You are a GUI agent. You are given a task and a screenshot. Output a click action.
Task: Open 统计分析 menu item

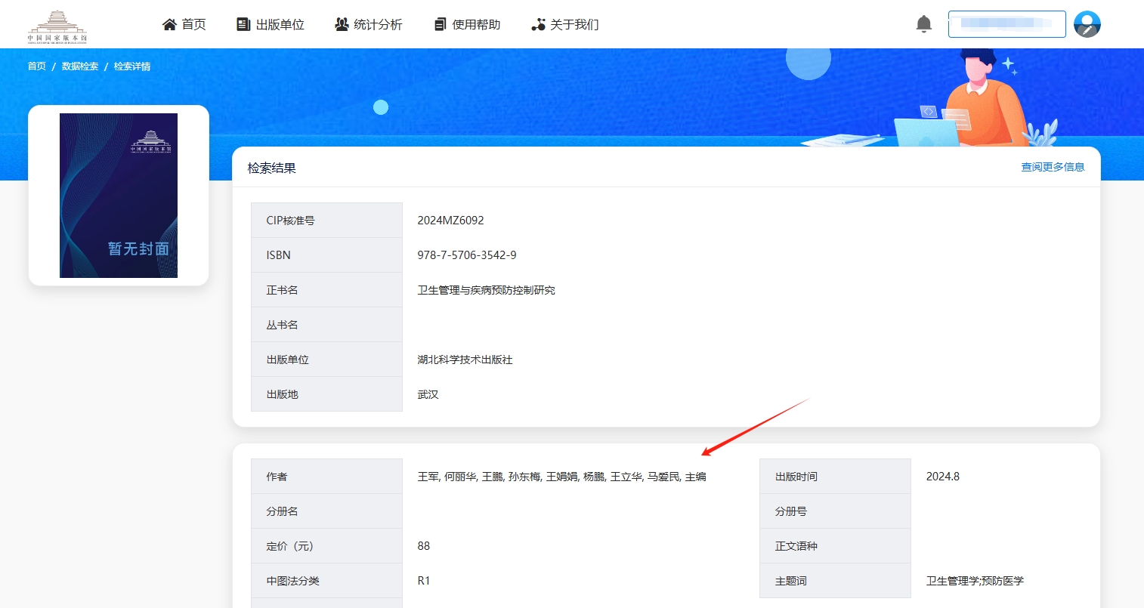pos(379,24)
